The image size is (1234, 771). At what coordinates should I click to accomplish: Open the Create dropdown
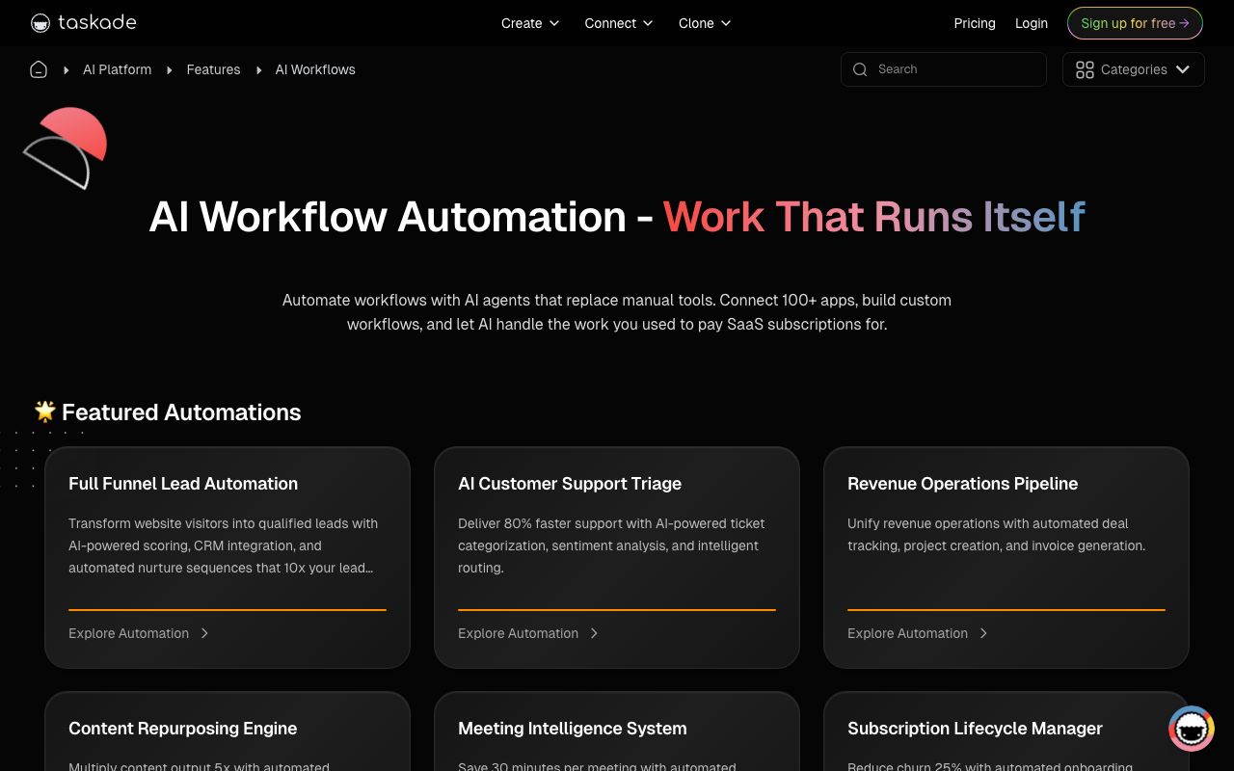[x=529, y=23]
